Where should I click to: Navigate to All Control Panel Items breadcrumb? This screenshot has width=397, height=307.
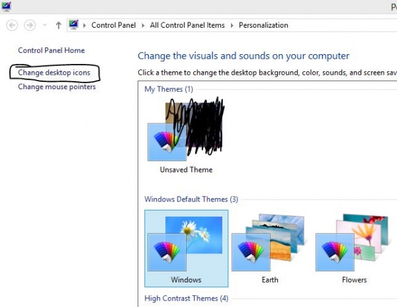(x=187, y=25)
